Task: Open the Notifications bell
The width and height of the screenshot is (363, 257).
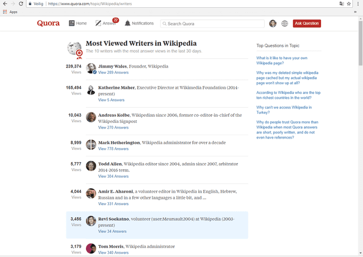Action: coord(127,23)
